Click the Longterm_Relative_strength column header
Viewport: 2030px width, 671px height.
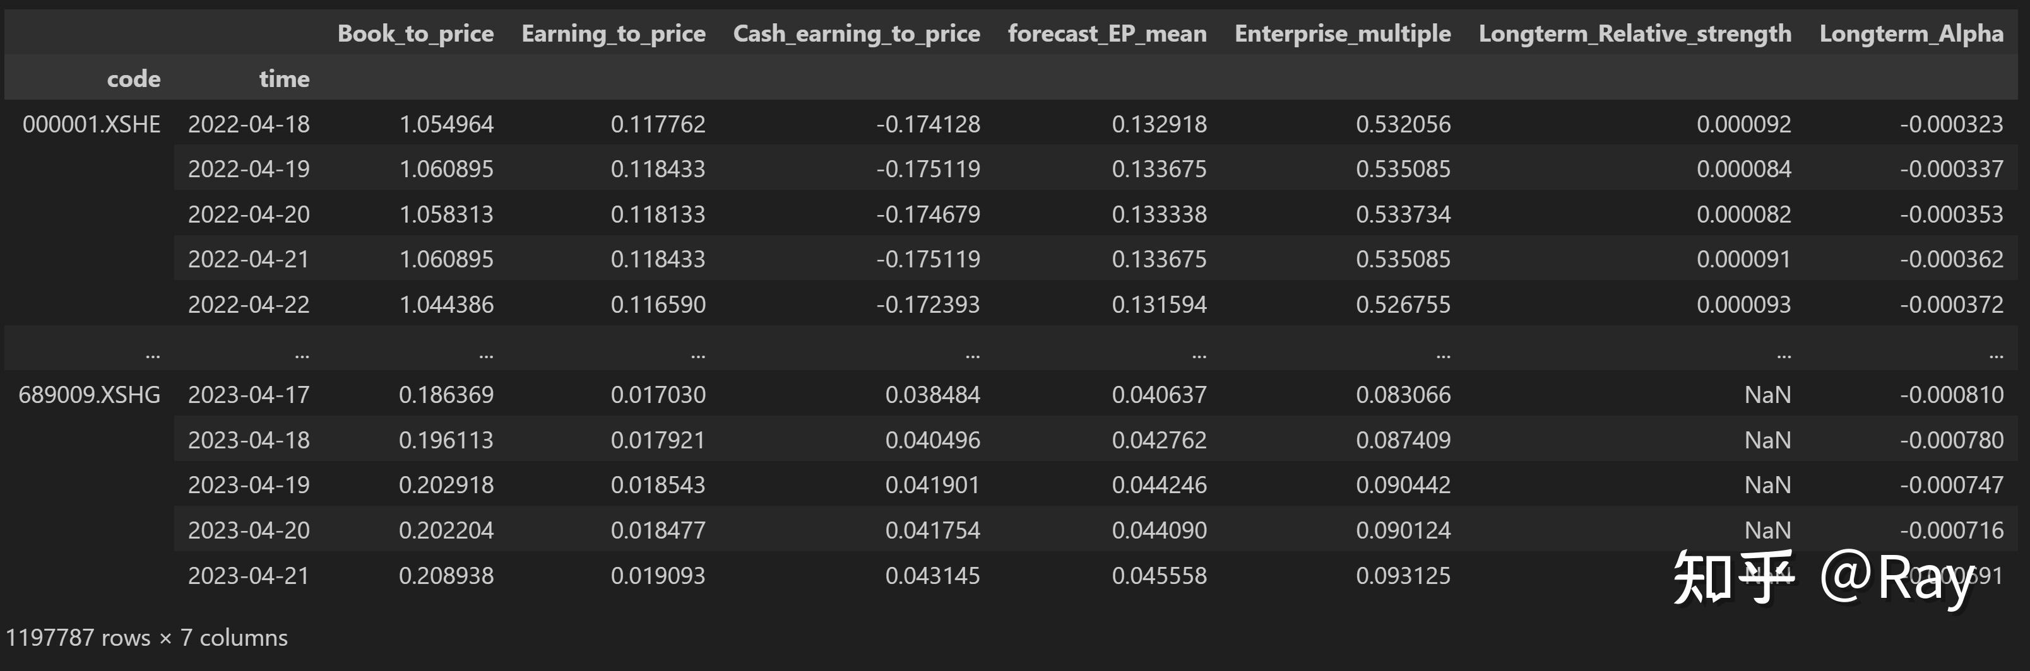(x=1634, y=33)
